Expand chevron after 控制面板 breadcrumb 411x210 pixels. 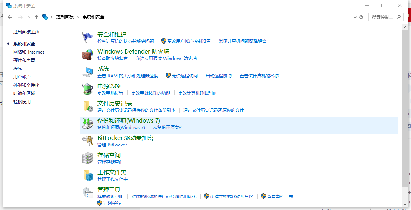coord(78,17)
